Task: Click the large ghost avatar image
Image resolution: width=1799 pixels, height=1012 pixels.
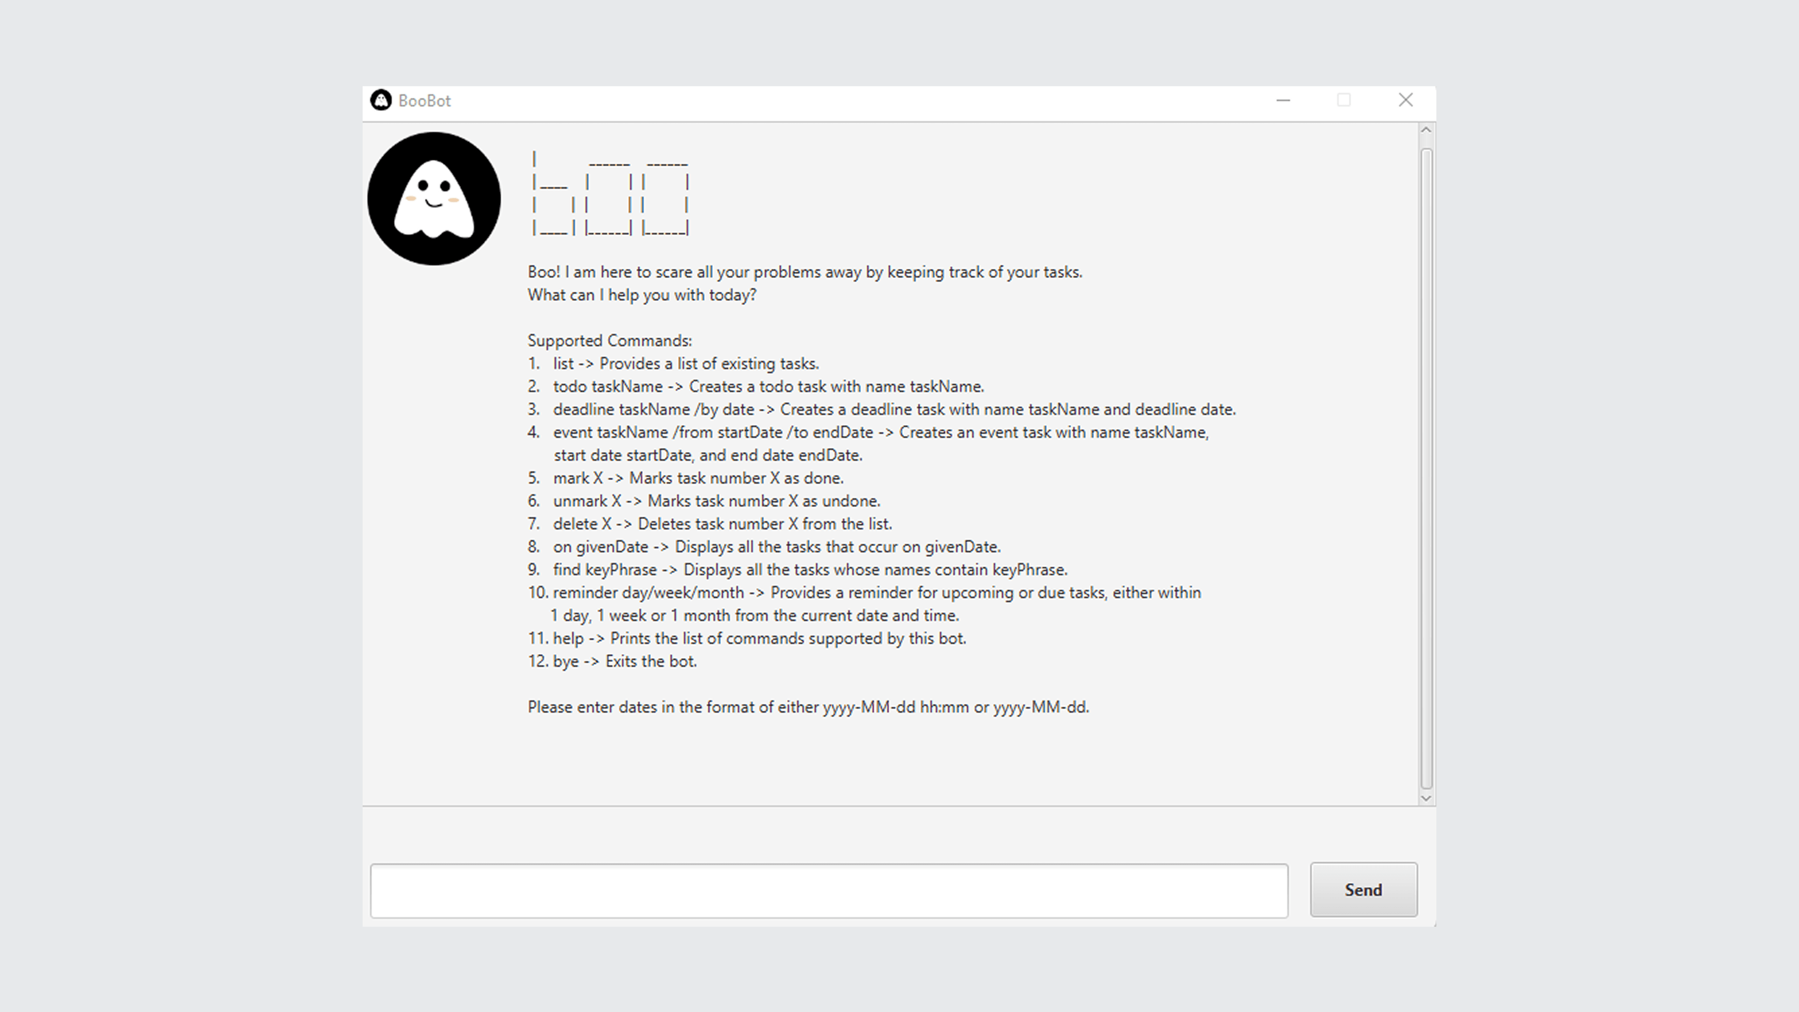Action: click(x=434, y=198)
